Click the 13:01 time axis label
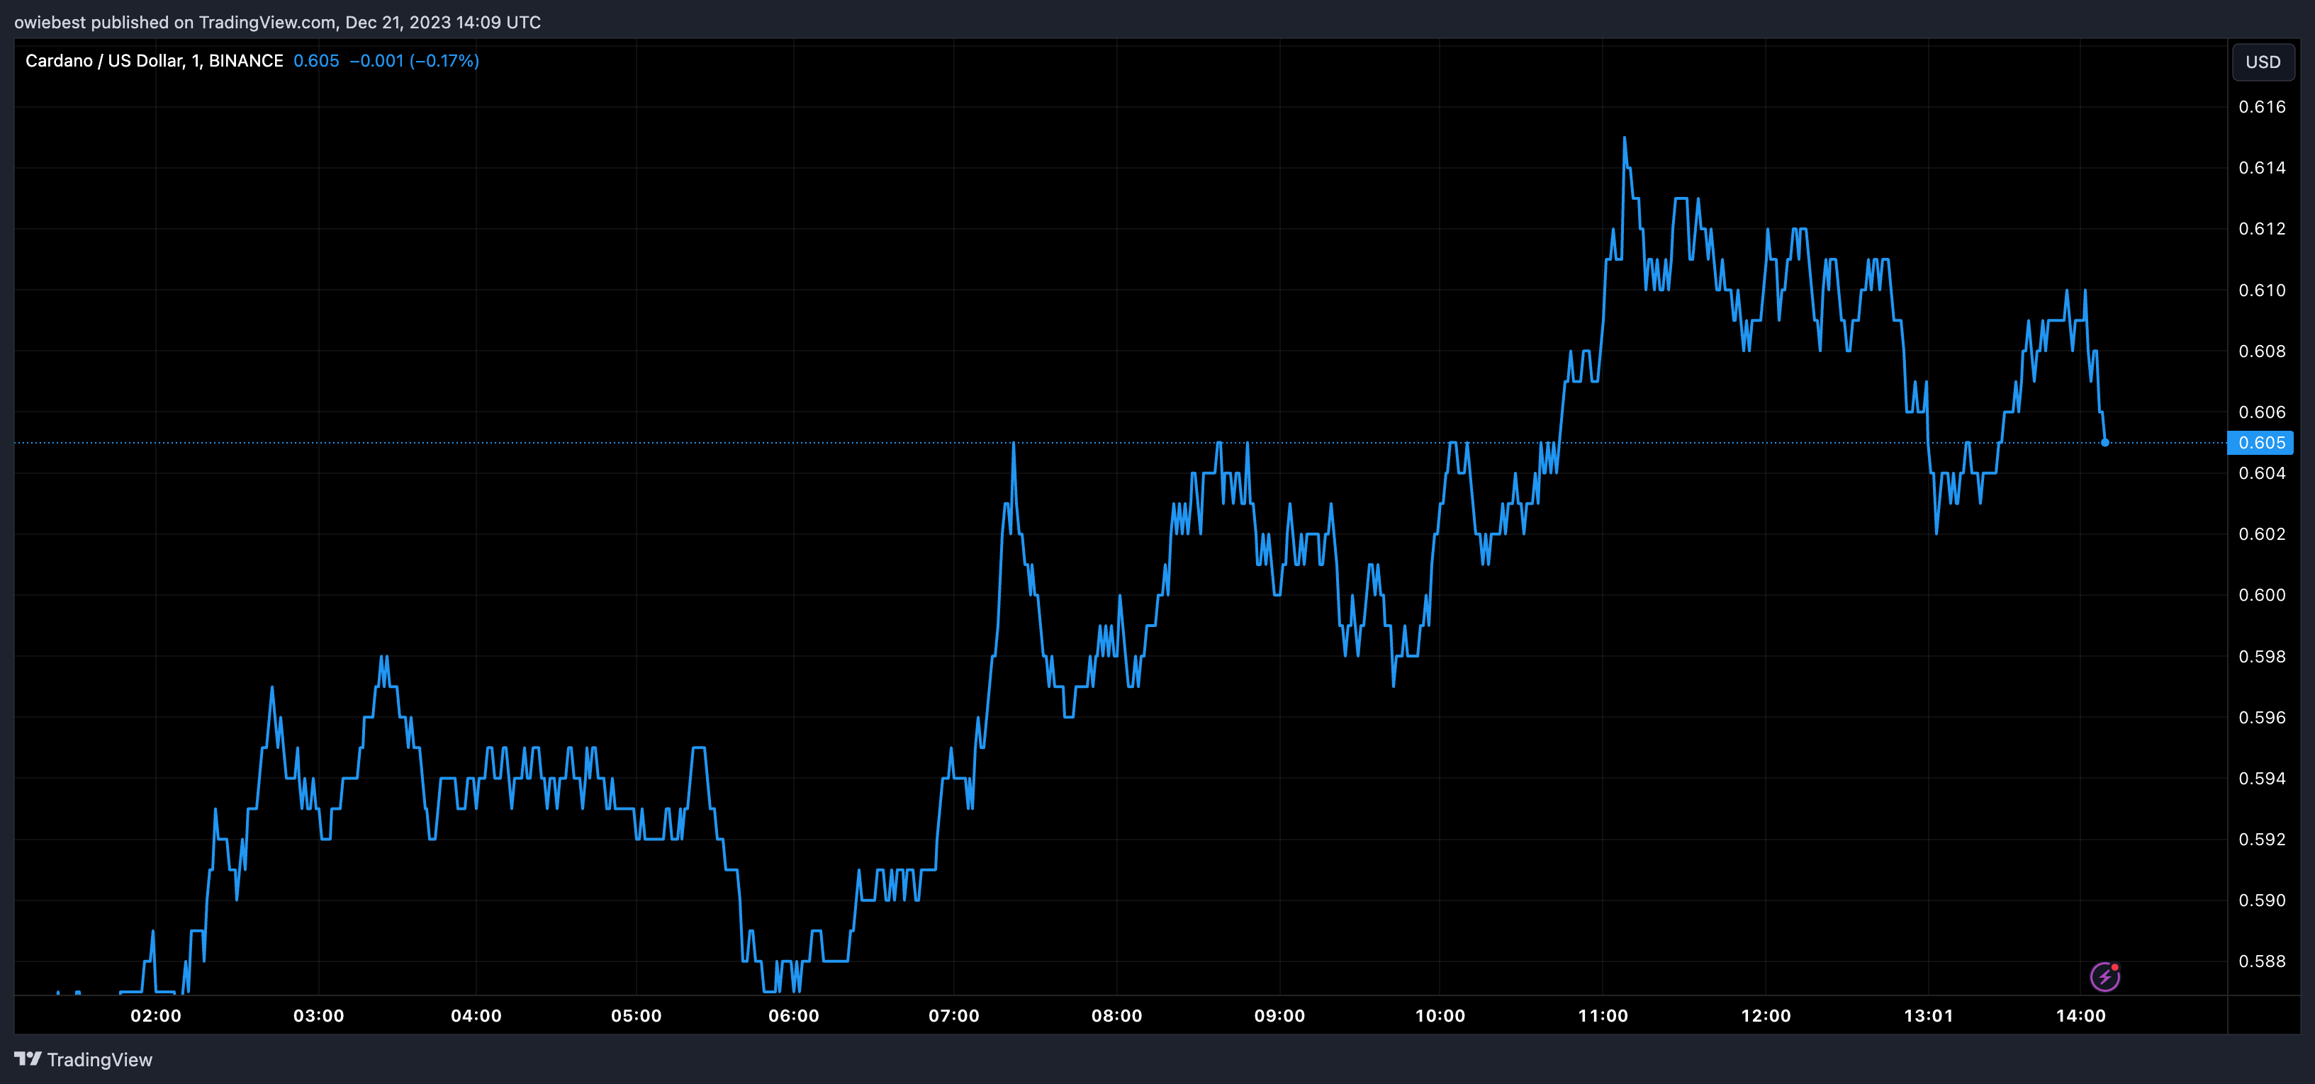This screenshot has height=1084, width=2315. click(1928, 1016)
